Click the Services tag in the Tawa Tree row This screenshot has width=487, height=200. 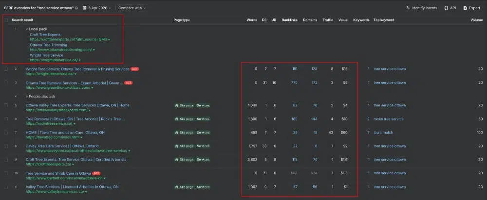coord(203,133)
